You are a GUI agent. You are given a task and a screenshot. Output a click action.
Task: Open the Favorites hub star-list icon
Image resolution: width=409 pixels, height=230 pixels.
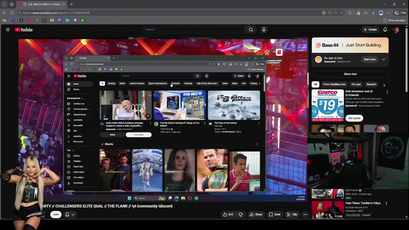pos(366,13)
